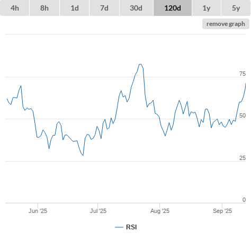This screenshot has height=241, width=251.
Task: Click the Jun '25 axis label
Action: click(38, 211)
